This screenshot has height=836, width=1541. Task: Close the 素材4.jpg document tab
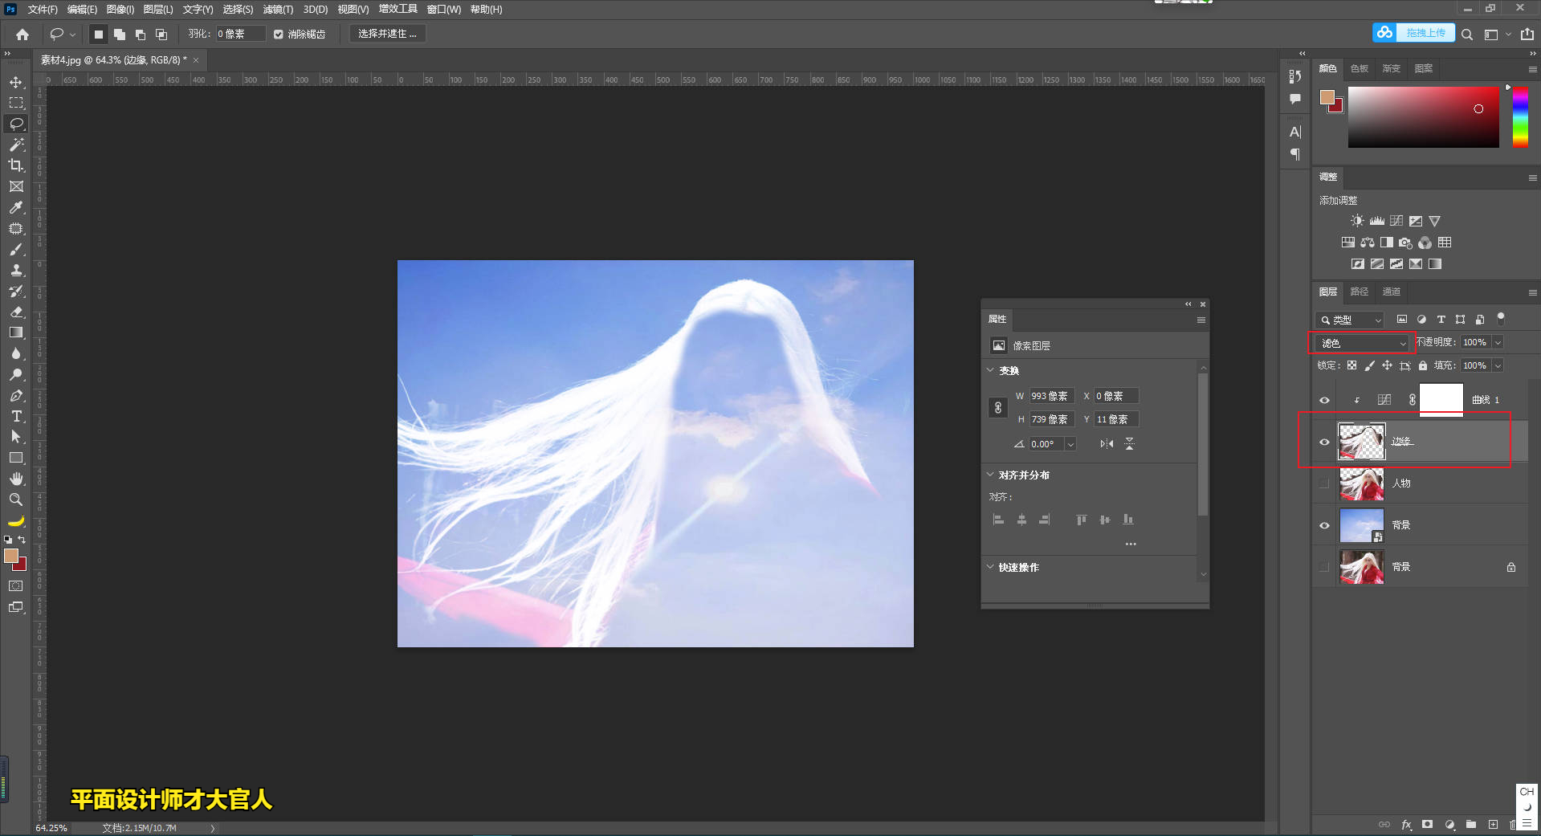point(196,60)
